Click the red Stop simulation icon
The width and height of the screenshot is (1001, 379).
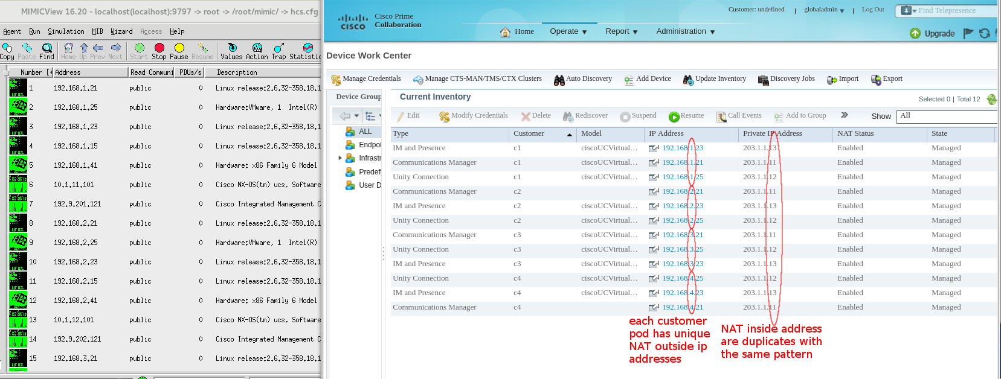[159, 48]
